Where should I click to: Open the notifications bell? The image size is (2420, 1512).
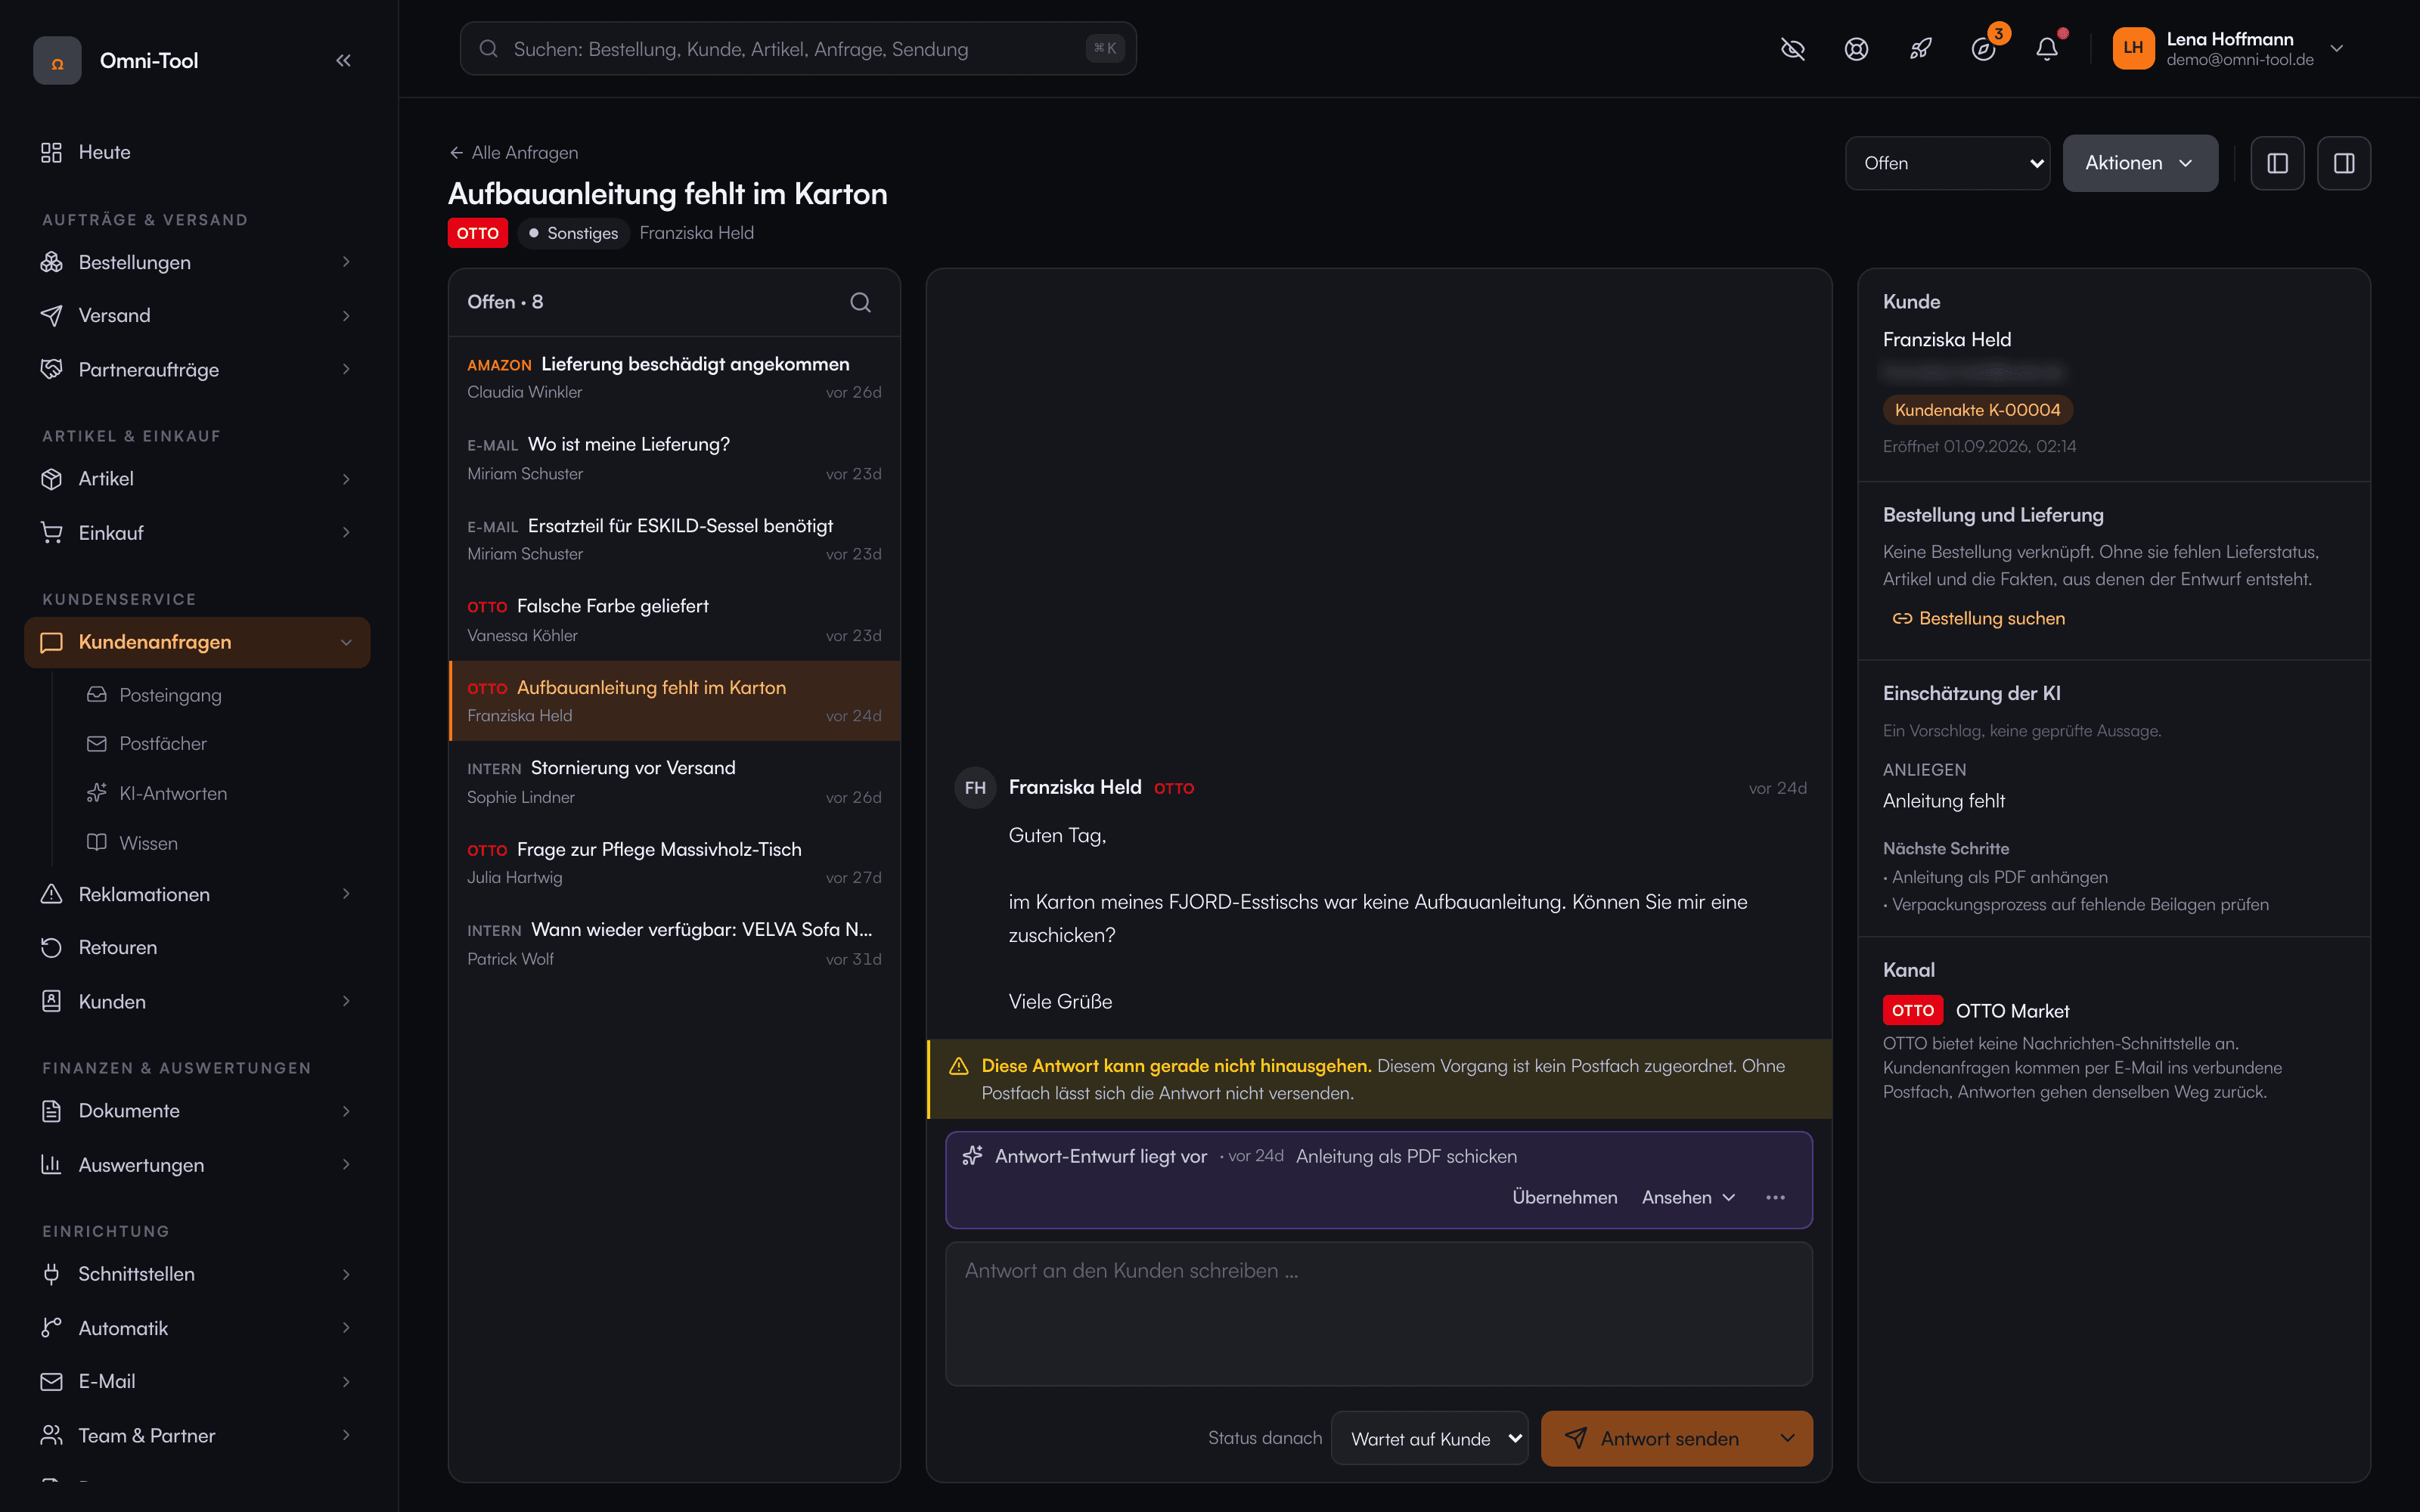pyautogui.click(x=2047, y=49)
